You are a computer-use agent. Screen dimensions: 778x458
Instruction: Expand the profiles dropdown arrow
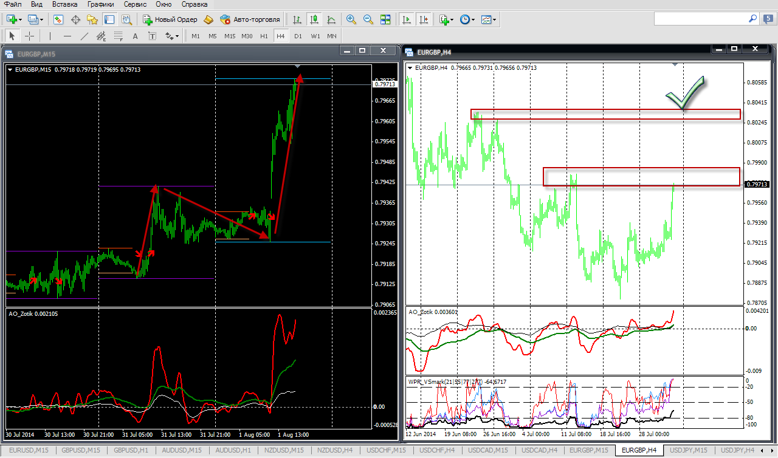42,20
